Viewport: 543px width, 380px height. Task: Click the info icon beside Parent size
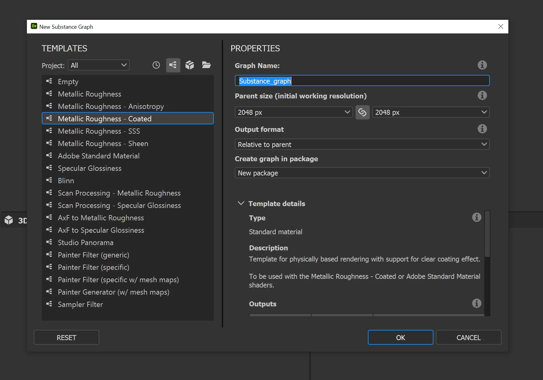(x=482, y=95)
